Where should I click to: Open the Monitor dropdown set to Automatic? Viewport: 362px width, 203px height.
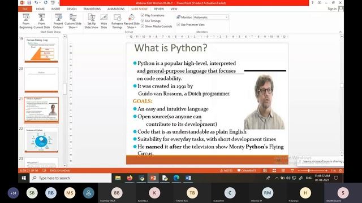211,17
